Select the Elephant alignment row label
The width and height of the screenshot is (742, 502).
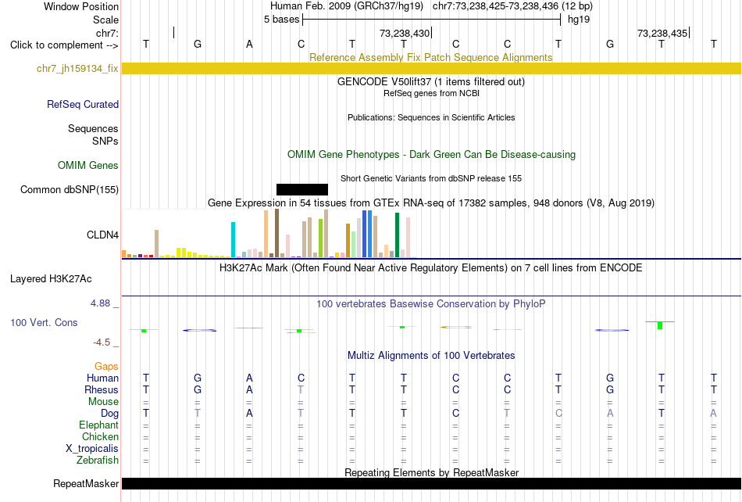[99, 425]
